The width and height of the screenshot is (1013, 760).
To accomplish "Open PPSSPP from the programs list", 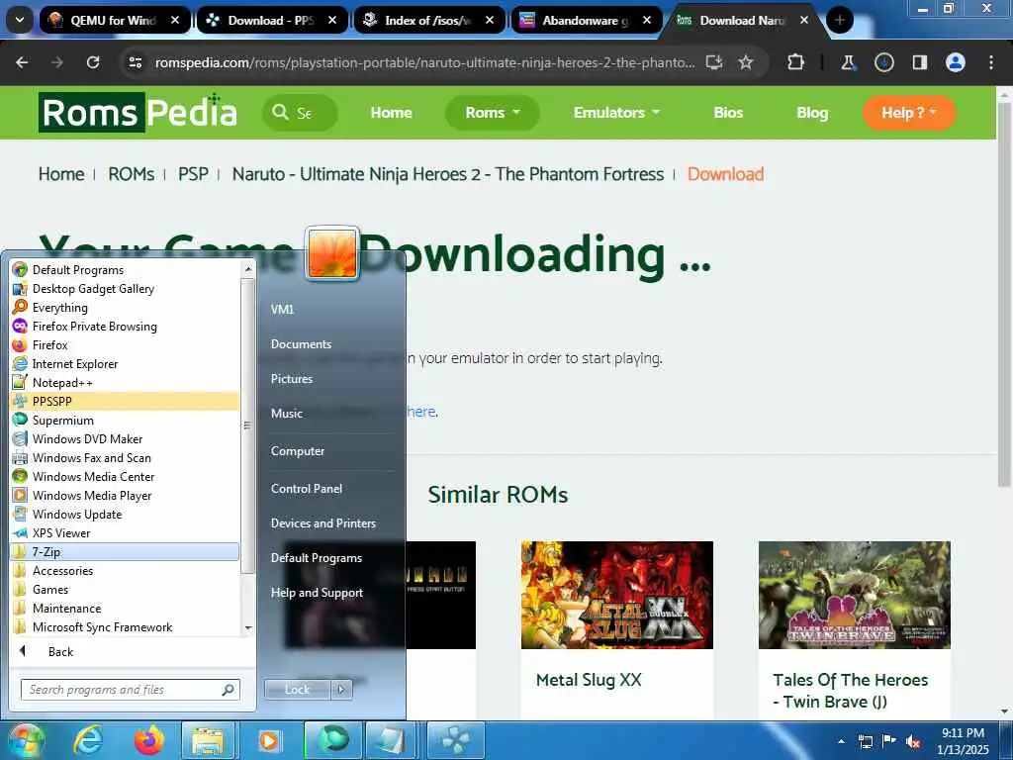I will tap(125, 402).
